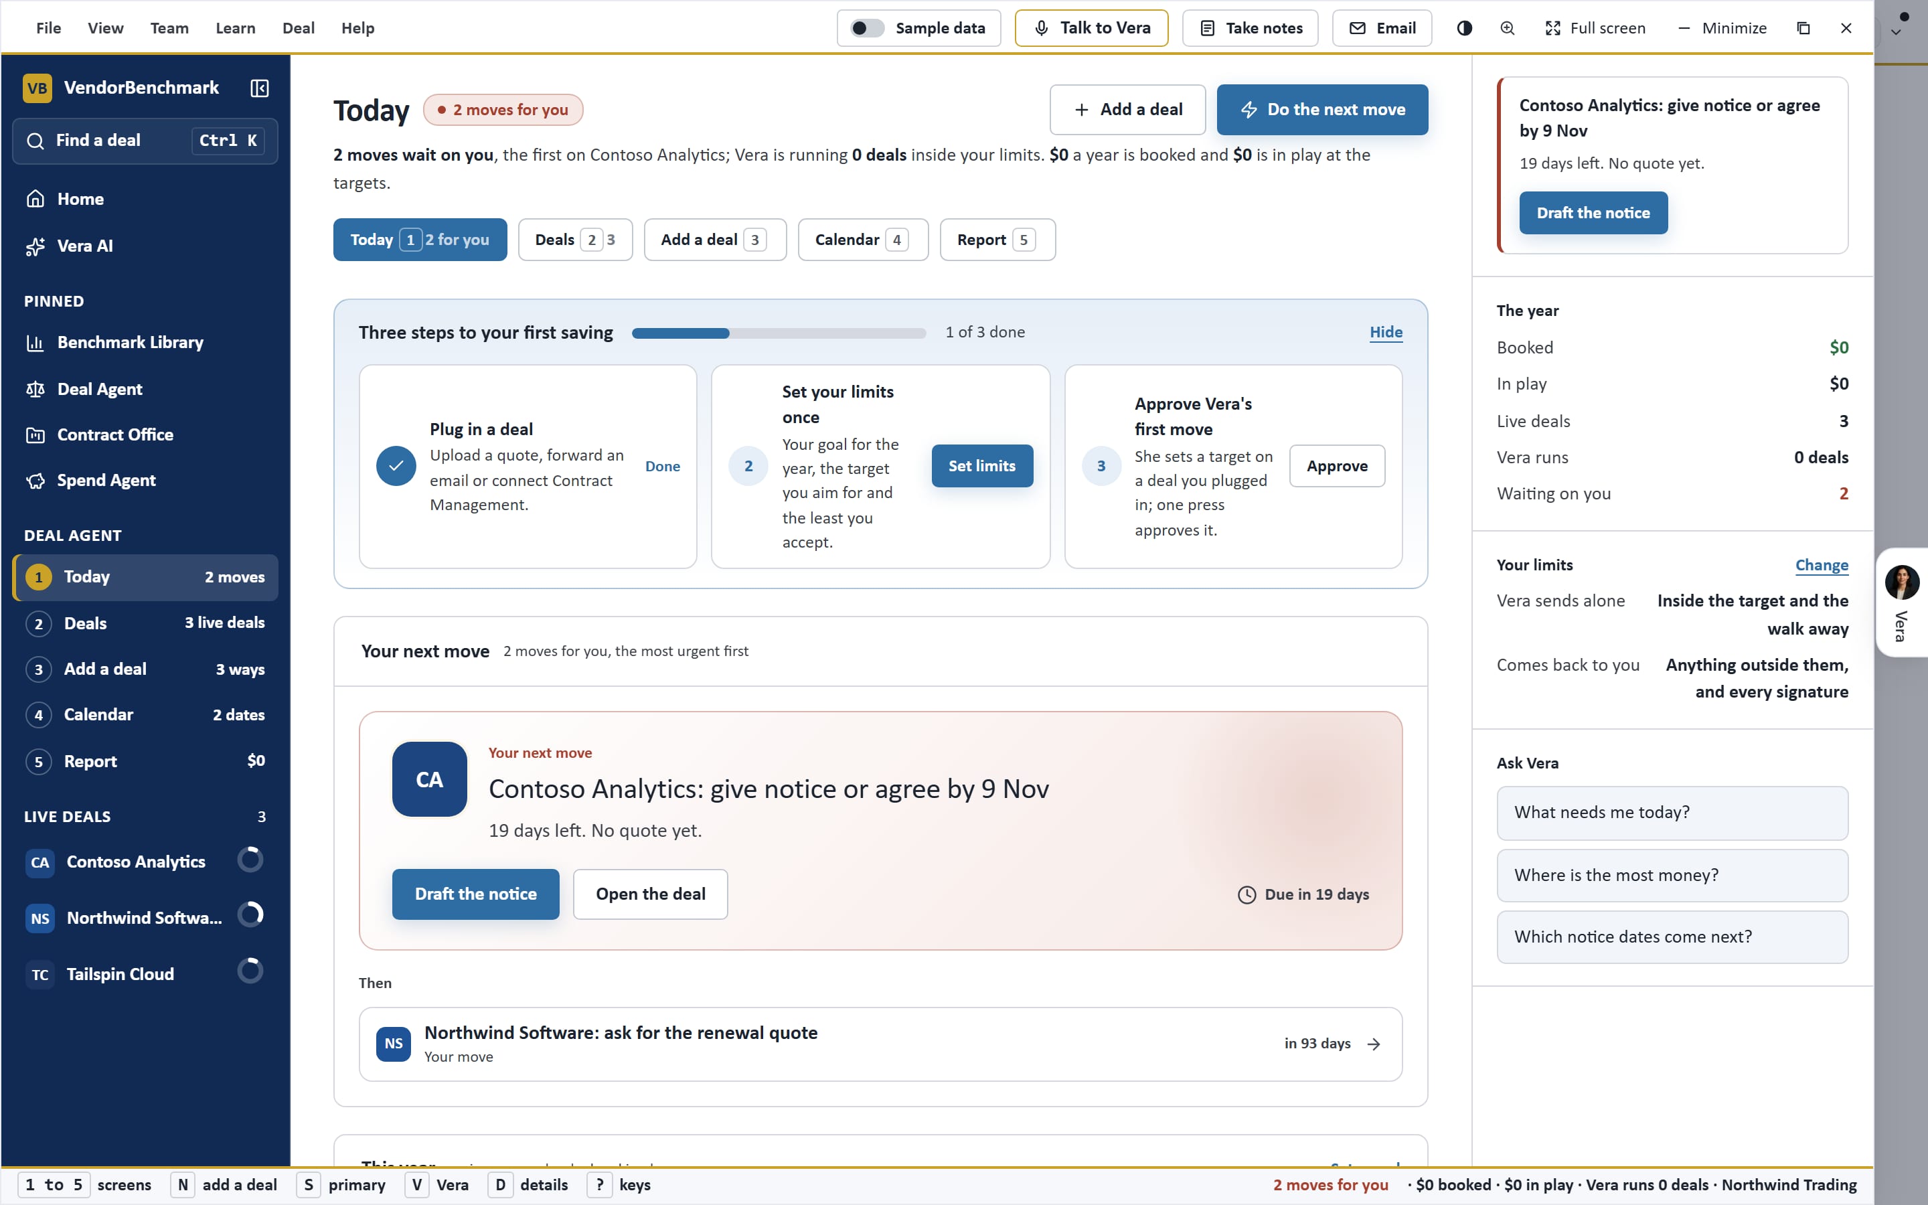Open Vera AI sparkle item
Screen dimensions: 1928x1205
[145, 246]
